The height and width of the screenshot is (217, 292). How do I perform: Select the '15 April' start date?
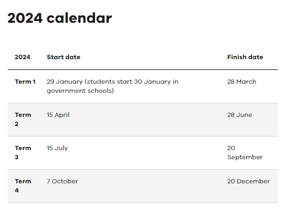click(58, 115)
